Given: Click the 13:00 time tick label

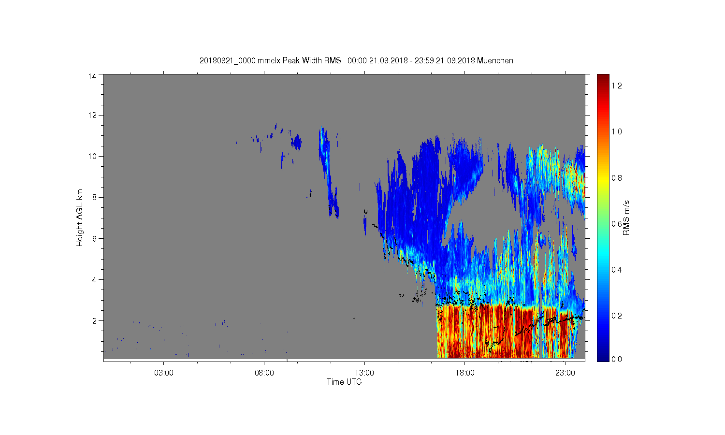Looking at the screenshot, I should (x=364, y=373).
